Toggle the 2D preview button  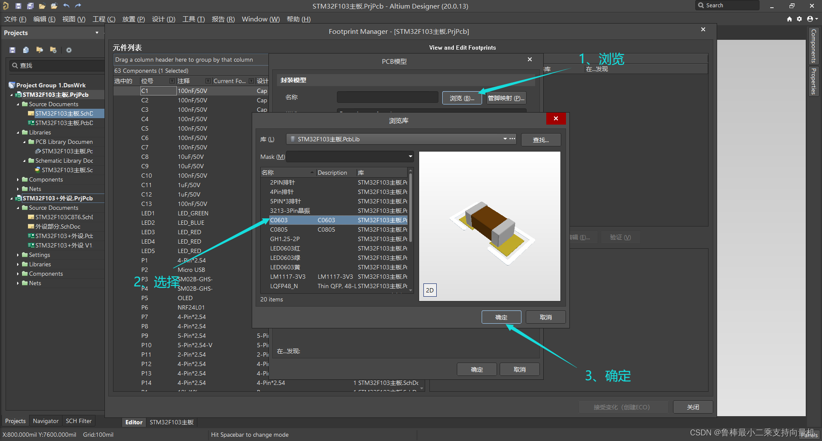[x=430, y=290]
